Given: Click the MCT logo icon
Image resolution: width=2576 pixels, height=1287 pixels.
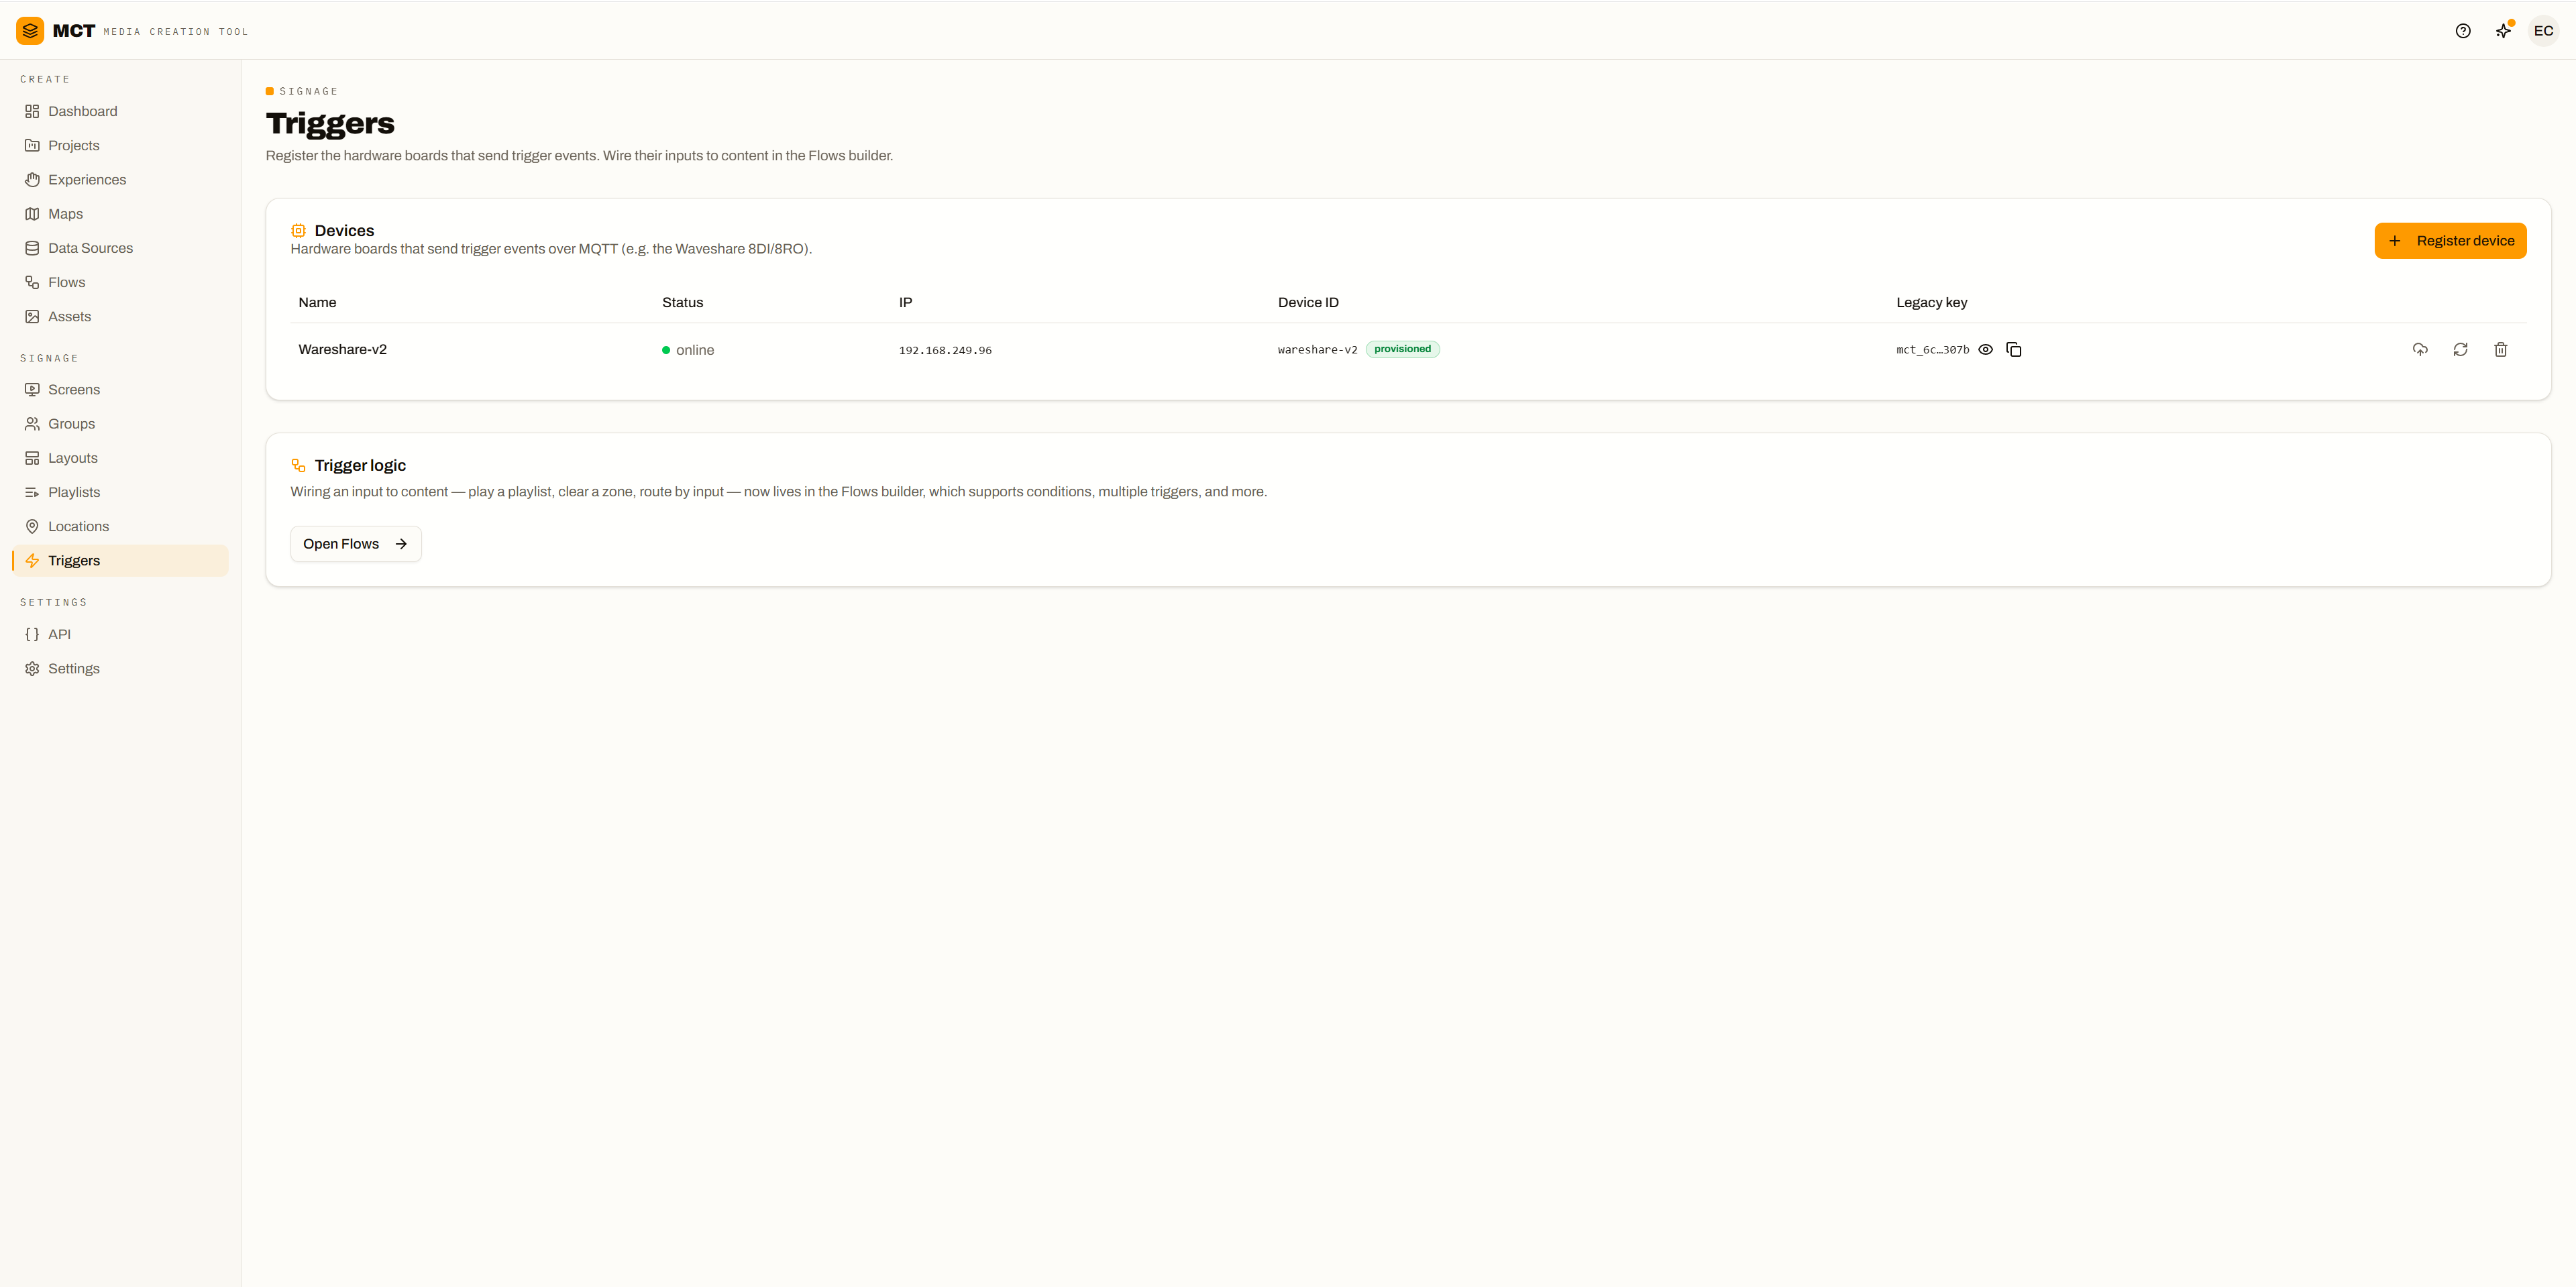Looking at the screenshot, I should click(30, 31).
